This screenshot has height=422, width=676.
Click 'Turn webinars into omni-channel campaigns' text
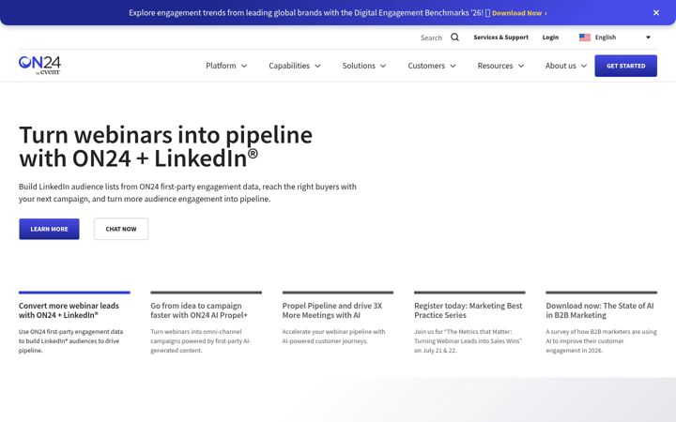[x=201, y=341]
